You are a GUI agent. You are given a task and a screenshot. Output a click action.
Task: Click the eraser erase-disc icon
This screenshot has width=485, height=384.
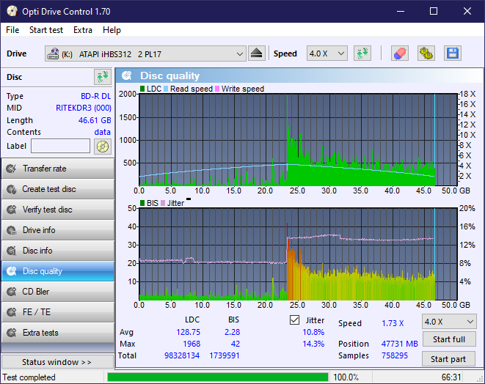pyautogui.click(x=400, y=53)
